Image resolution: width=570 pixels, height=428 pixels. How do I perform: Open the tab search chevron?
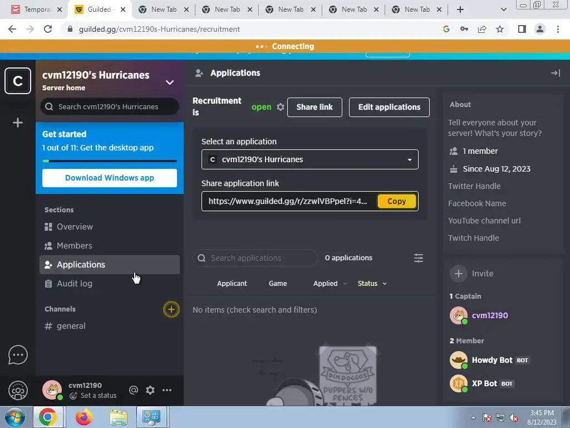click(503, 10)
